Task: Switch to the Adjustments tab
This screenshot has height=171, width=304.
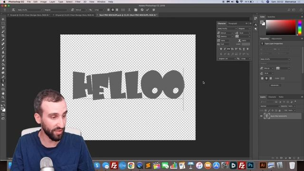Action: [276, 39]
